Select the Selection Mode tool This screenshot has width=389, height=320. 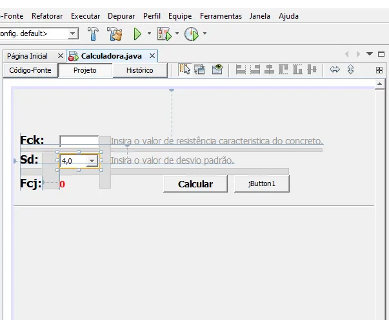click(x=185, y=70)
